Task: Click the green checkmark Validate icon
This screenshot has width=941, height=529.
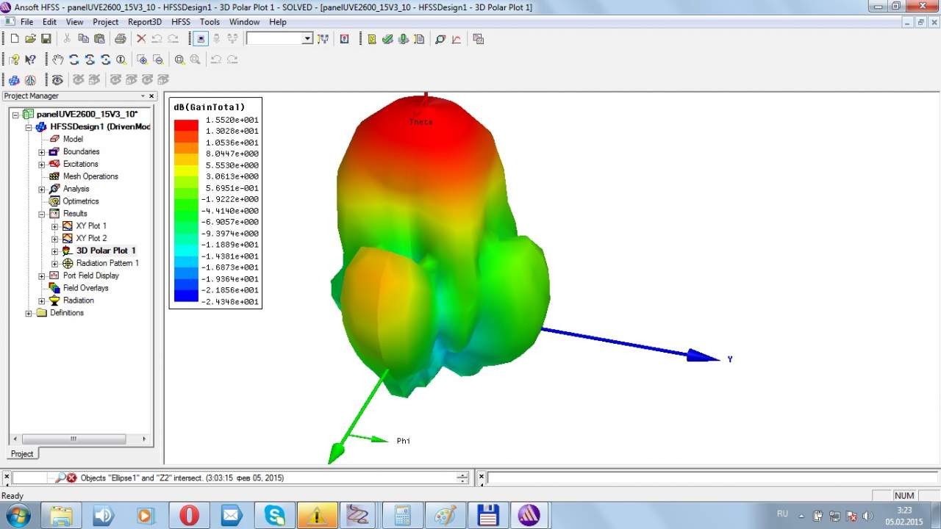Action: coord(387,38)
